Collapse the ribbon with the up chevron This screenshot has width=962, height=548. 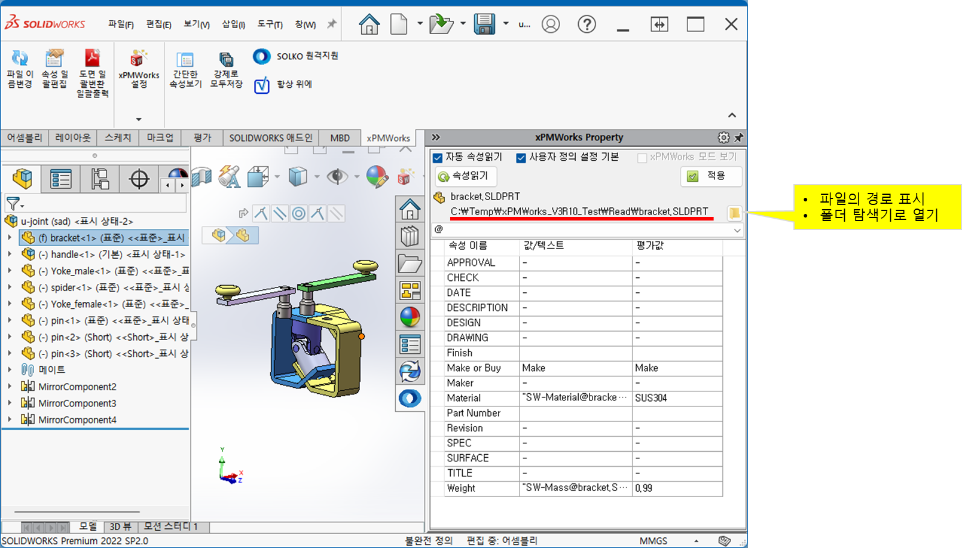coord(732,115)
